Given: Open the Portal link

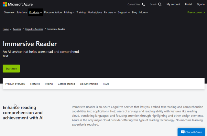Looking at the screenshot, I should coord(188,4).
